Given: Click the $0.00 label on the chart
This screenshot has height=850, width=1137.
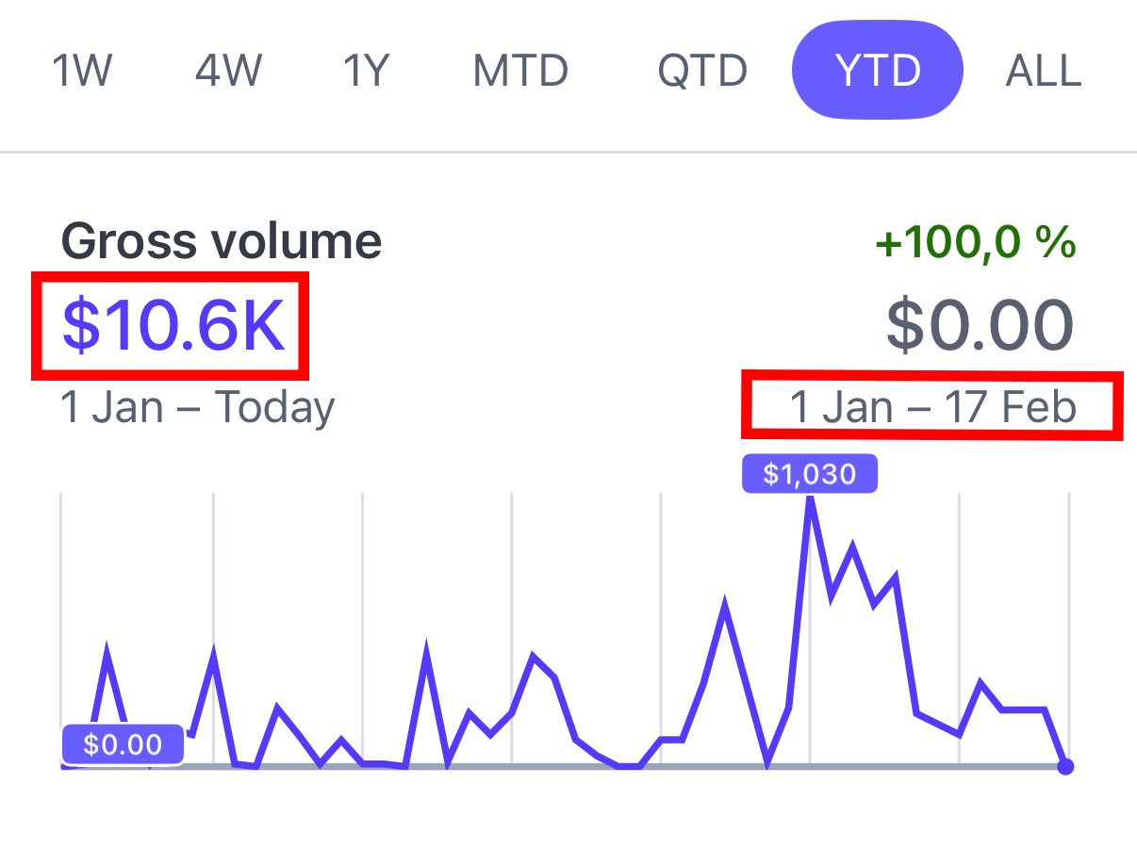Looking at the screenshot, I should pyautogui.click(x=123, y=745).
